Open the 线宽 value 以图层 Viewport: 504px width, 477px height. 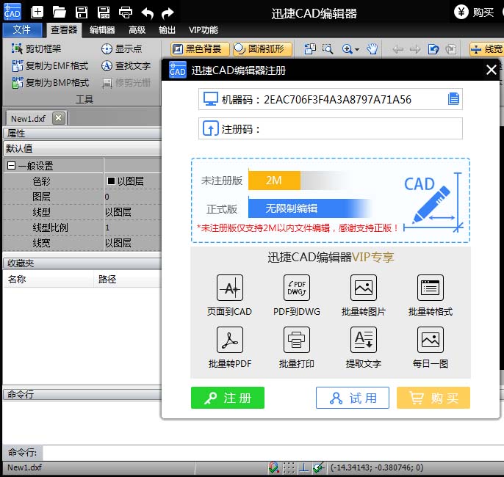tap(132, 243)
